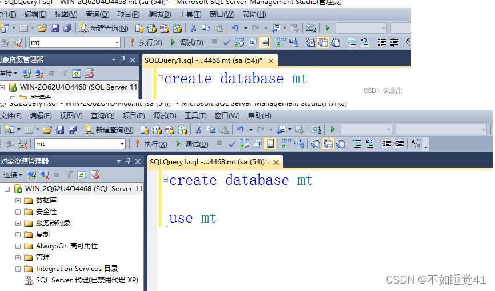This screenshot has height=291, width=495.
Task: Open the 调试(D) menu in lower window
Action: 165,116
